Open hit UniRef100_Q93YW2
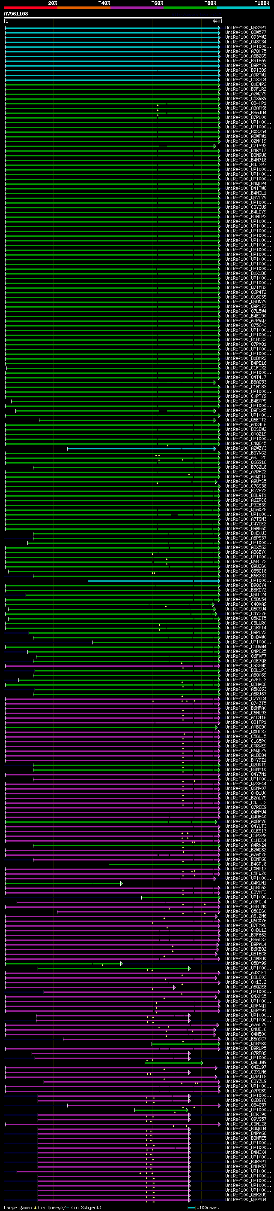Screen dimensions: 274x1211 tap(246, 37)
